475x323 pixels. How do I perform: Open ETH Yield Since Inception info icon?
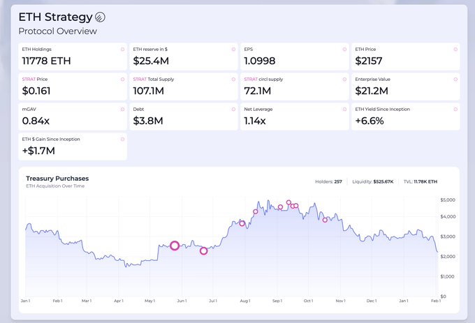455,110
